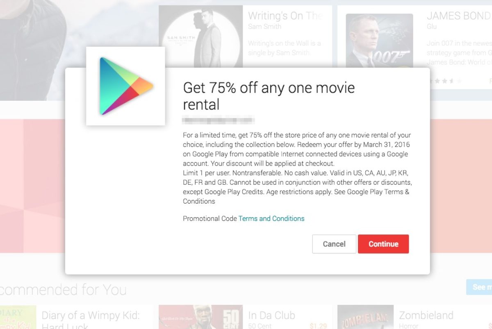The height and width of the screenshot is (329, 492).
Task: Click the See more button
Action: (x=479, y=287)
